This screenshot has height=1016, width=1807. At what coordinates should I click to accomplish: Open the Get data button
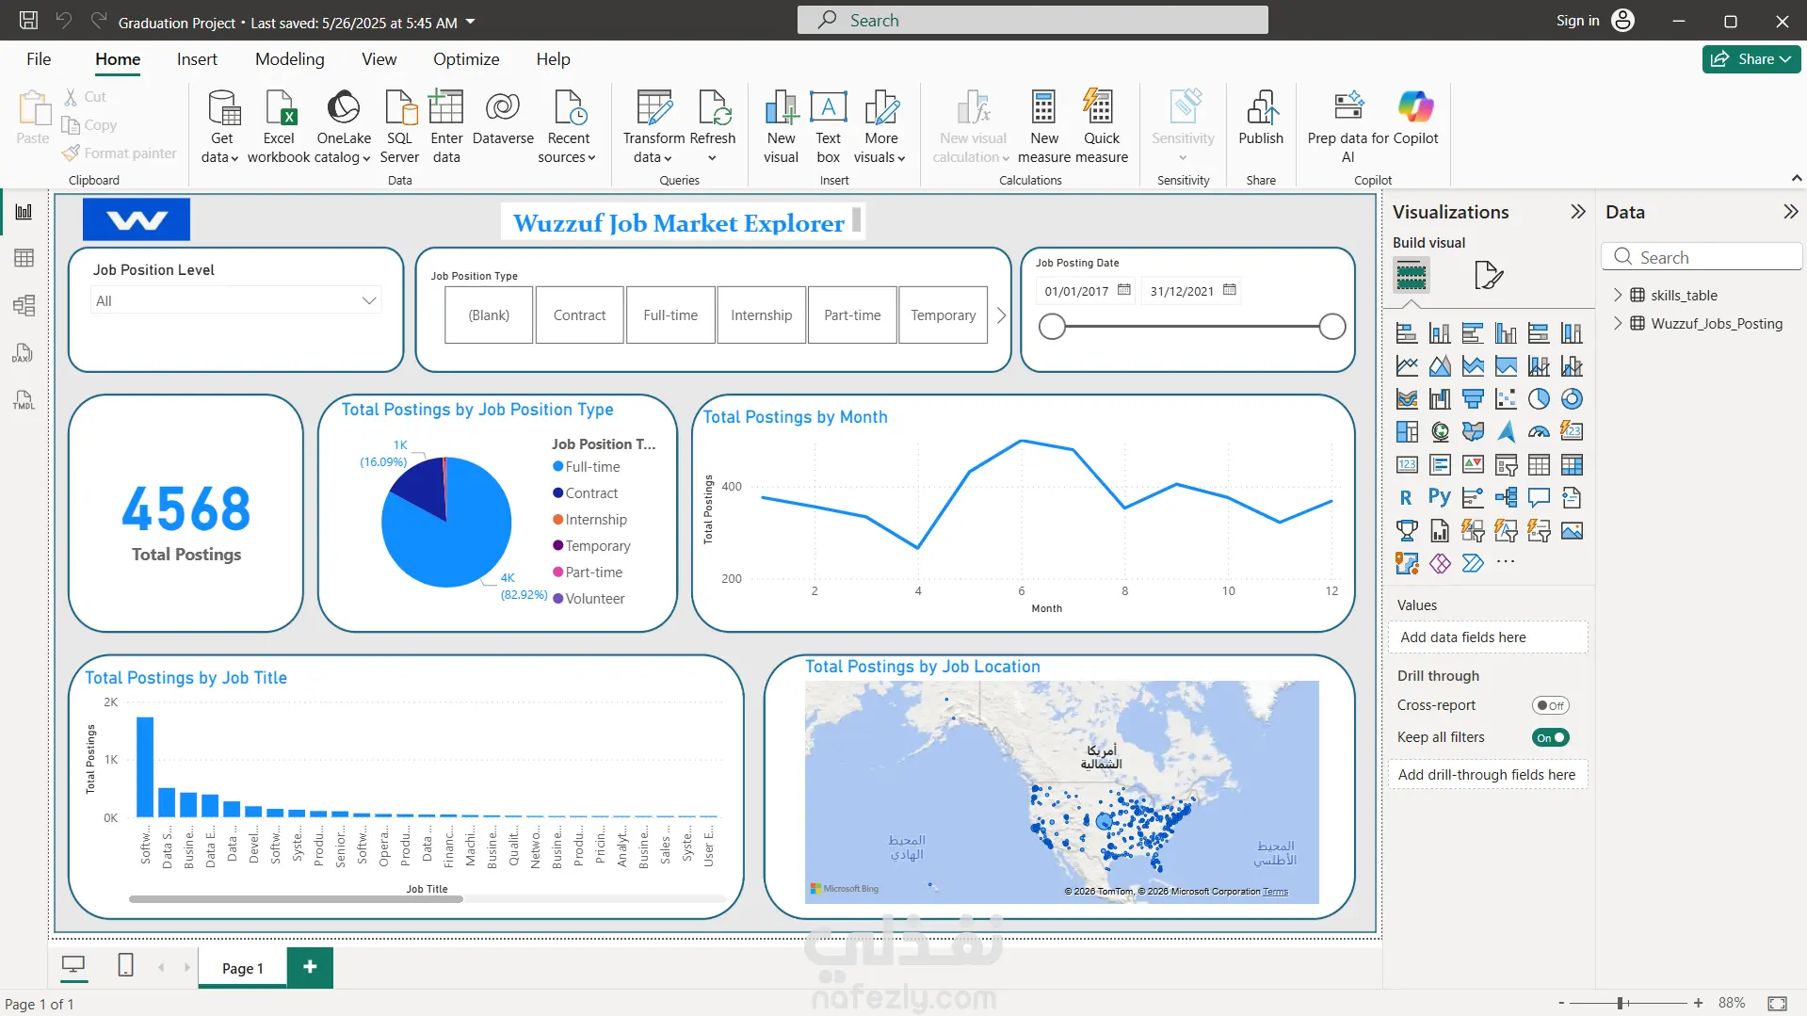pos(222,126)
